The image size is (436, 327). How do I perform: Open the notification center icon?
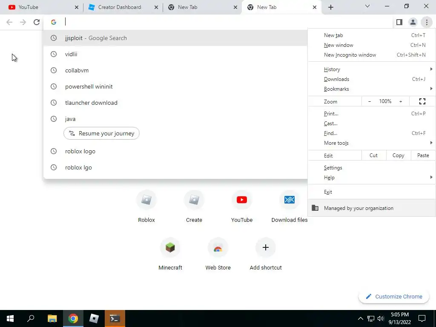point(422,318)
